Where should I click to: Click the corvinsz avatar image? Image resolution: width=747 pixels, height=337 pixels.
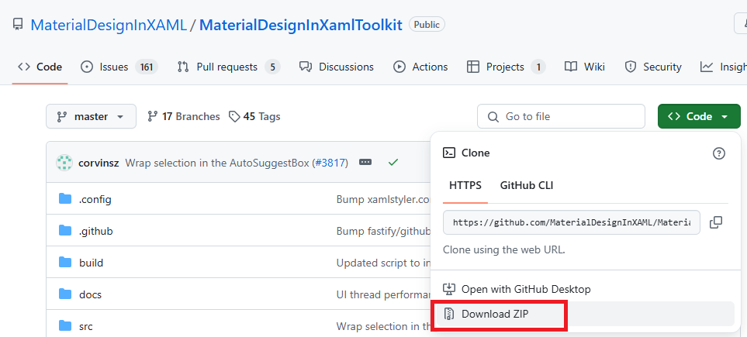[64, 163]
